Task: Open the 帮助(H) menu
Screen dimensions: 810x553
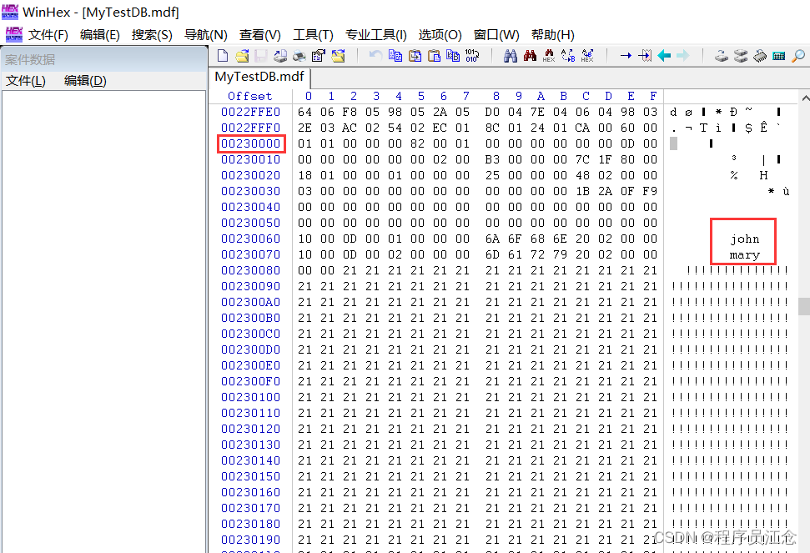Action: pyautogui.click(x=553, y=34)
